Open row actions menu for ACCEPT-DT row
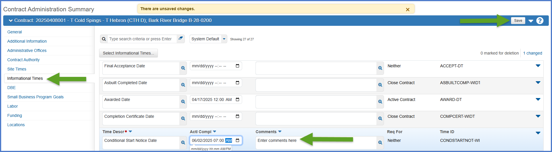552x152 pixels. [538, 66]
